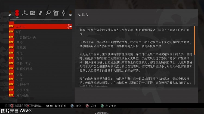
Task: Click the paragraph starting 因为是人工生命
Action: (136, 62)
